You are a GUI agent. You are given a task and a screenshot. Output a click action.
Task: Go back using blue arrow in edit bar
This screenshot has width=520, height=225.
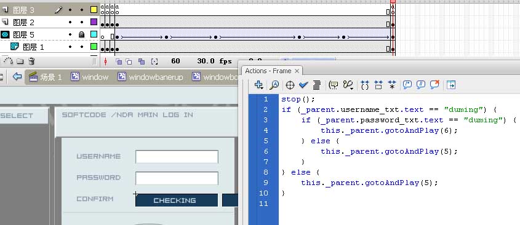point(17,77)
